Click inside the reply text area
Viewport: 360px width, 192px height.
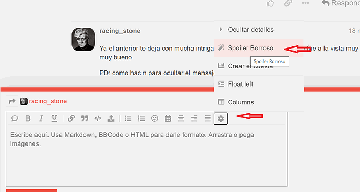coord(147,155)
